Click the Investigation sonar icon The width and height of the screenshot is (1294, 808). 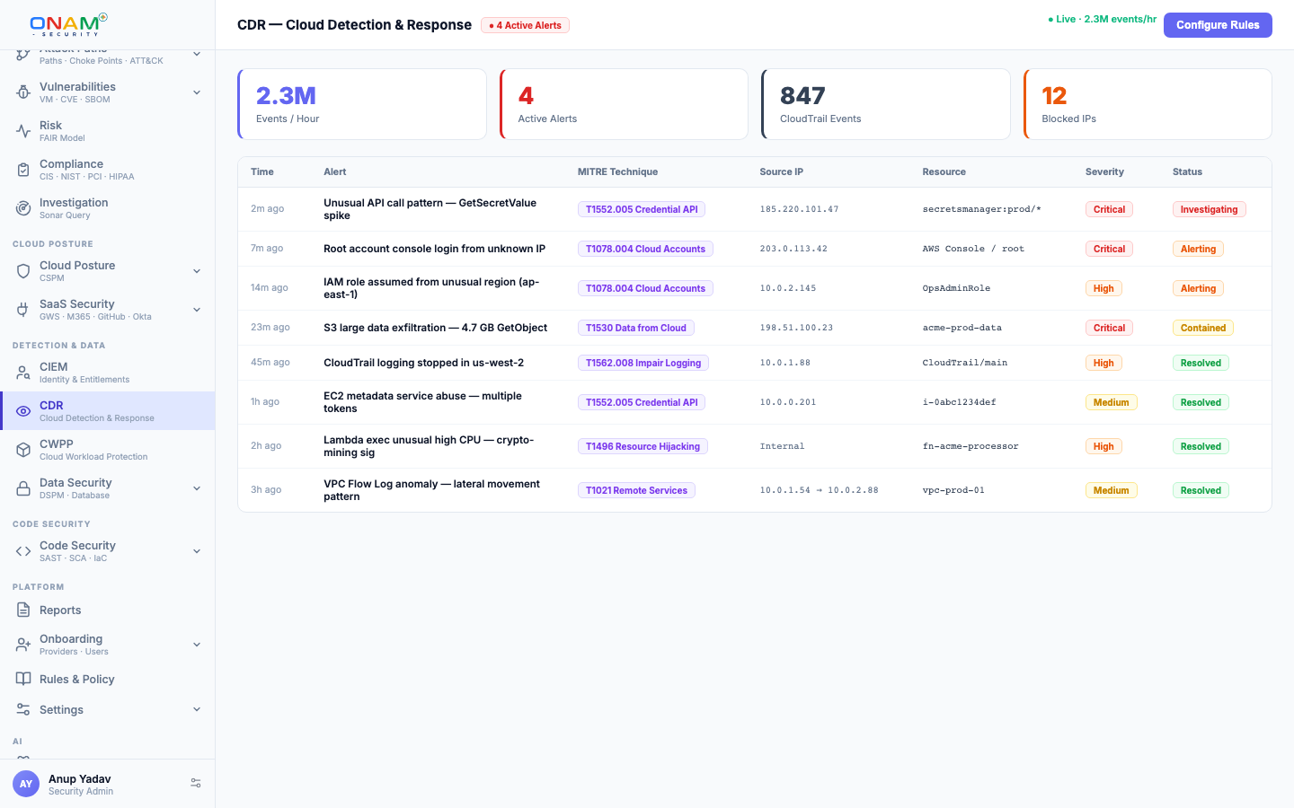point(23,208)
